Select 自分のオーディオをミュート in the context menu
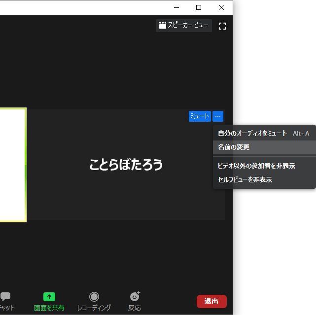316x315 pixels. tap(252, 133)
